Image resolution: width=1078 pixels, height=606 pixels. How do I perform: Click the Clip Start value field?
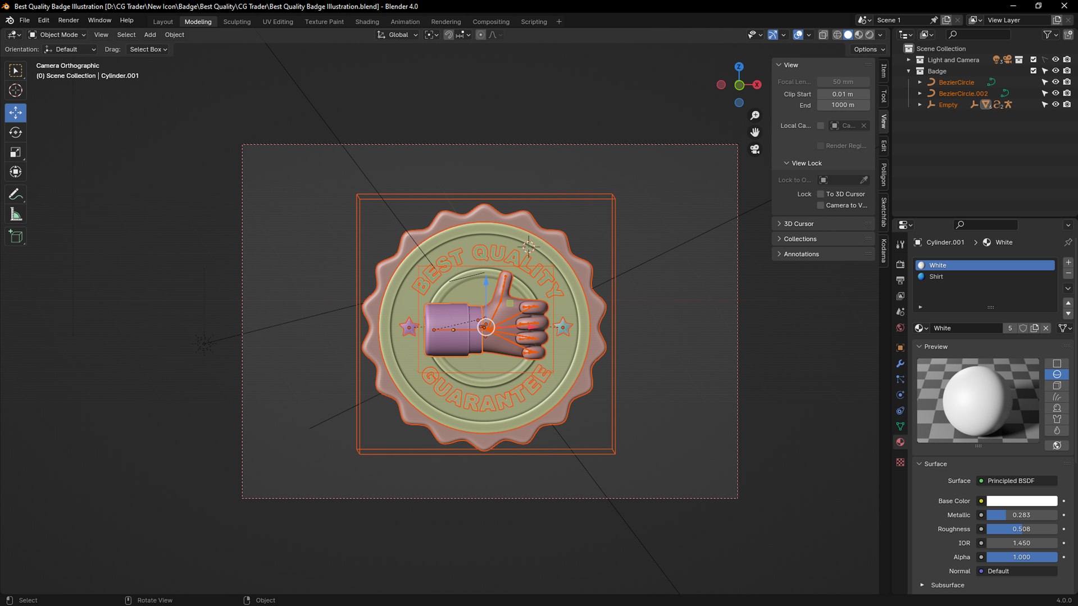click(843, 94)
